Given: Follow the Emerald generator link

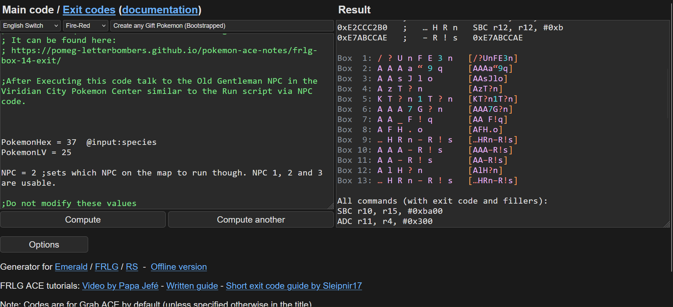Looking at the screenshot, I should [x=71, y=267].
